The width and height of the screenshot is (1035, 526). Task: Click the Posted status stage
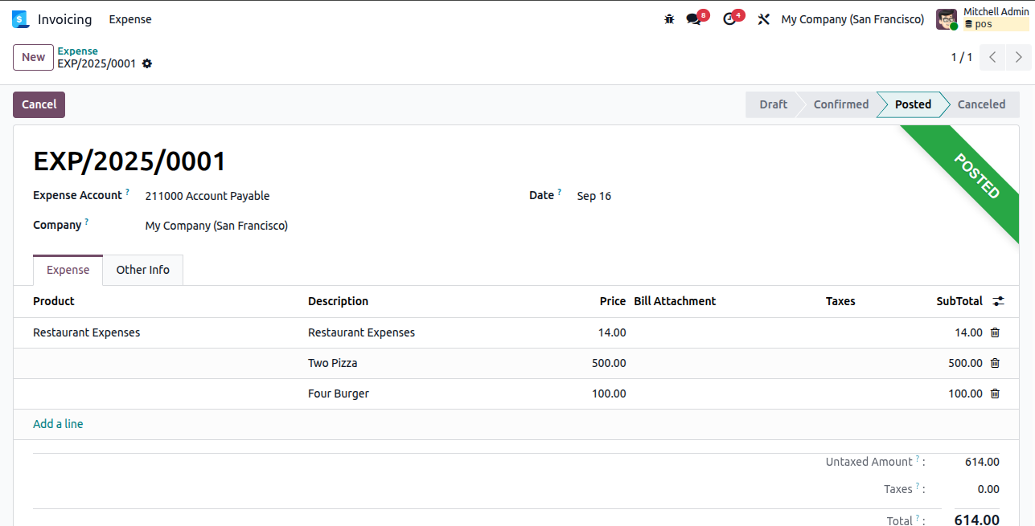[x=913, y=104]
